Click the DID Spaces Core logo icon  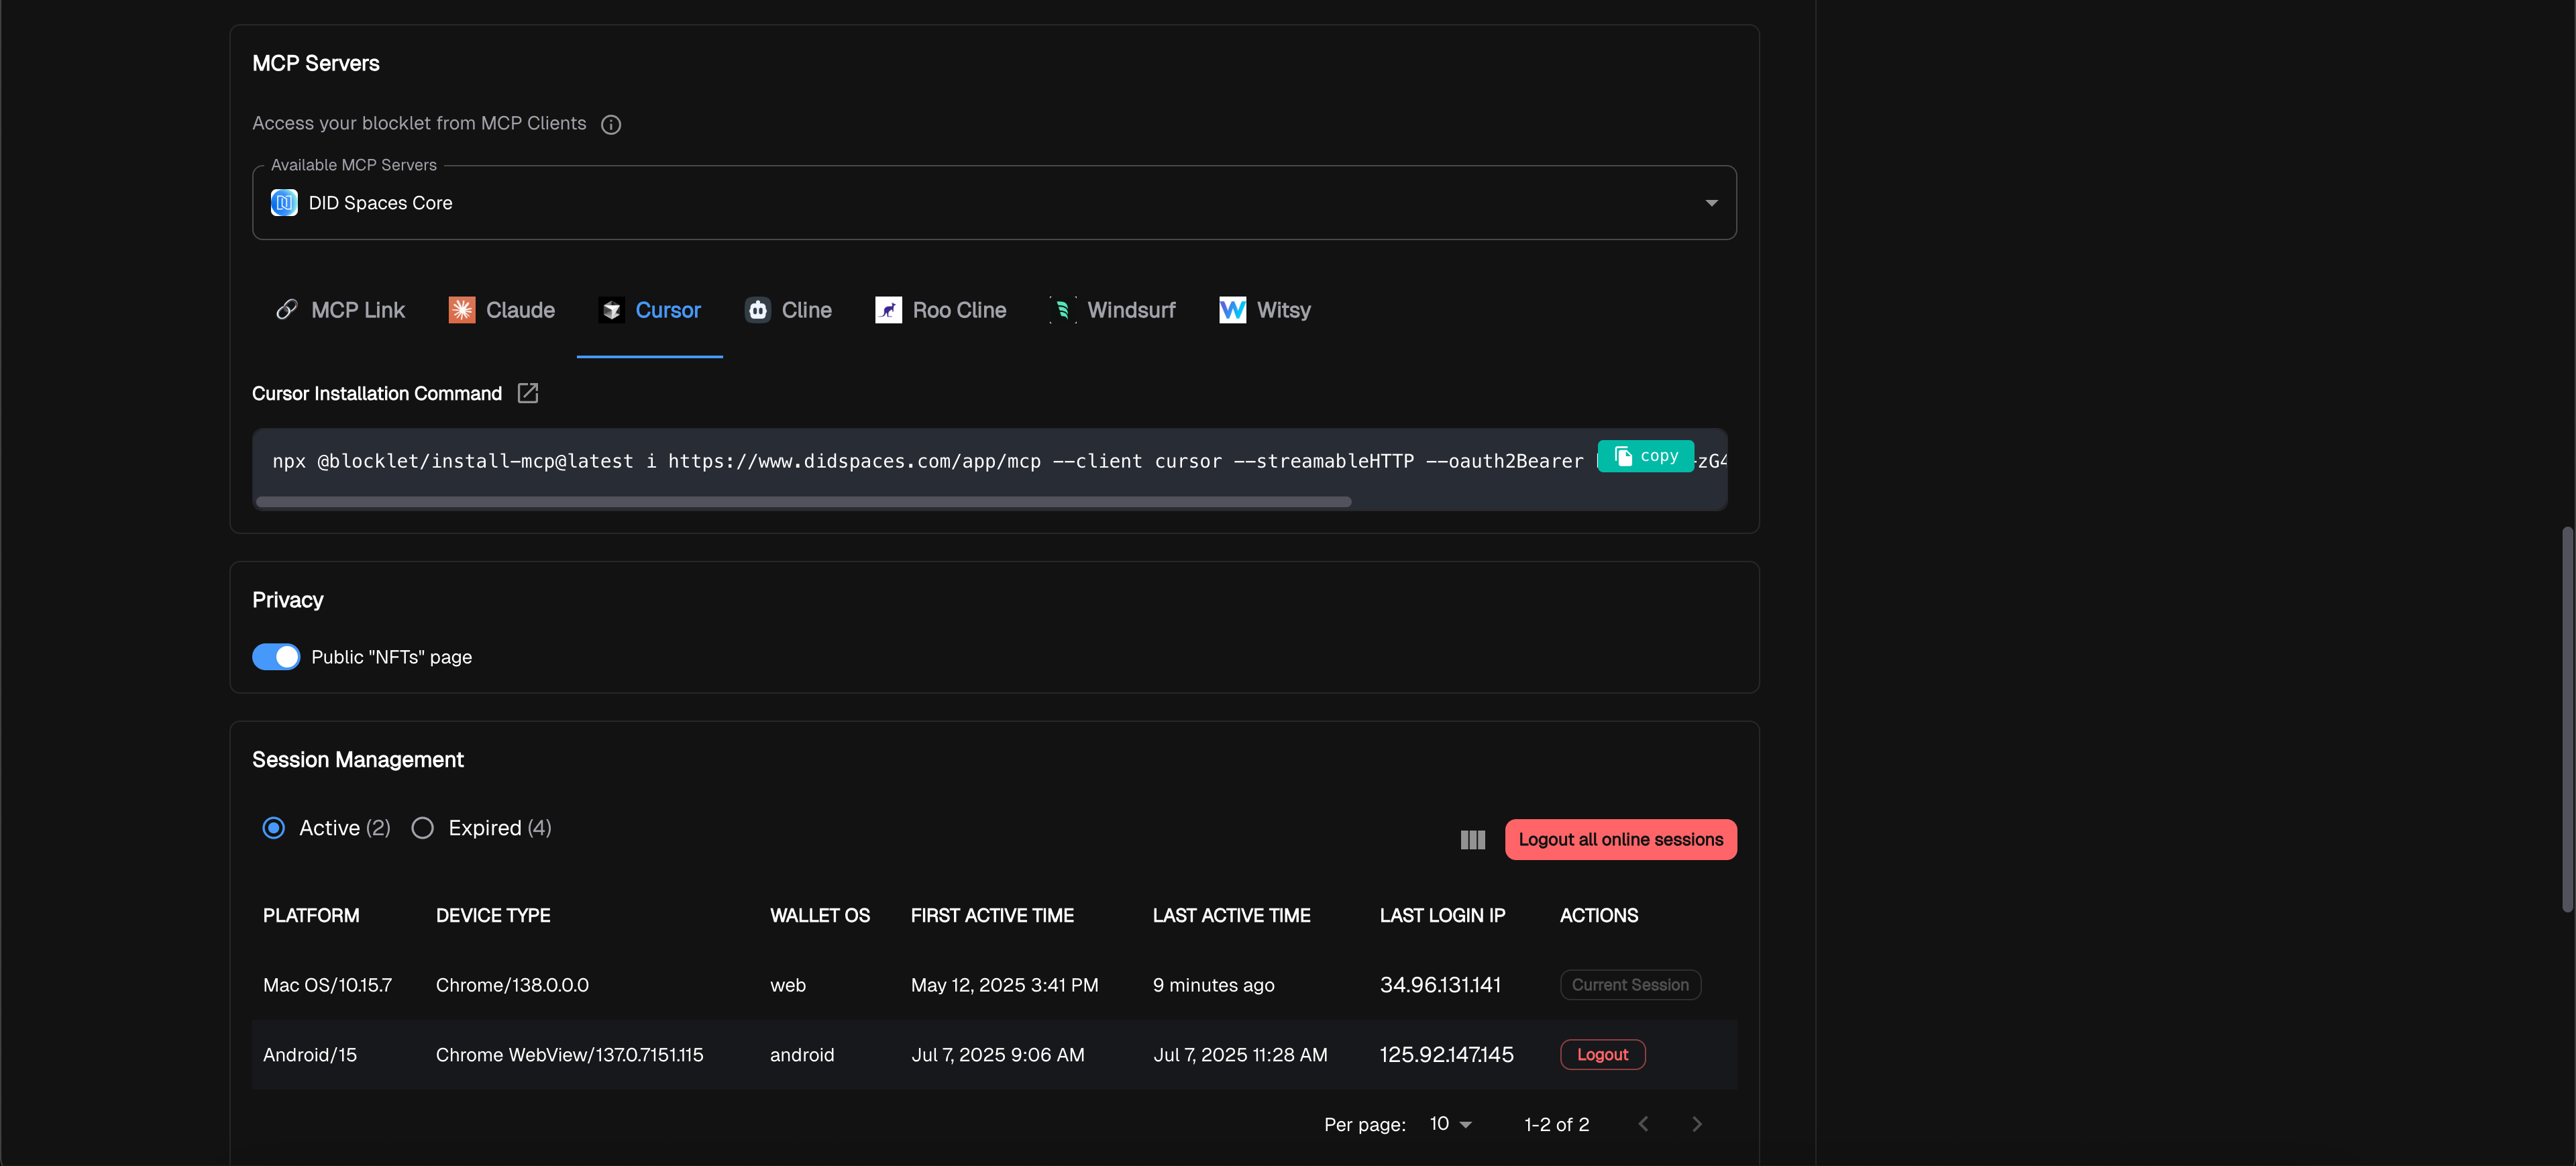point(284,203)
